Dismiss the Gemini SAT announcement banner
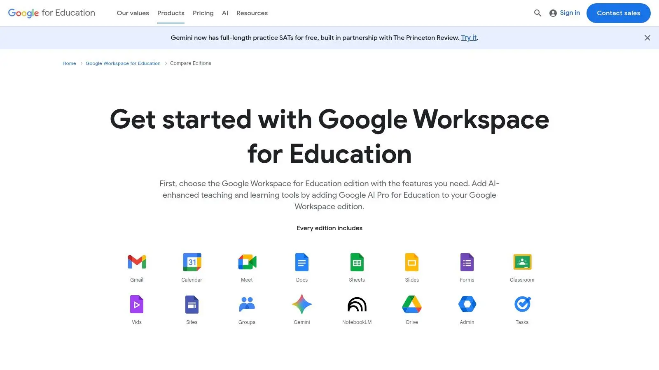Viewport: 659px width, 370px height. click(x=647, y=38)
